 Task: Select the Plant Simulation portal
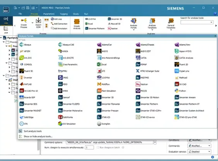(107, 91)
